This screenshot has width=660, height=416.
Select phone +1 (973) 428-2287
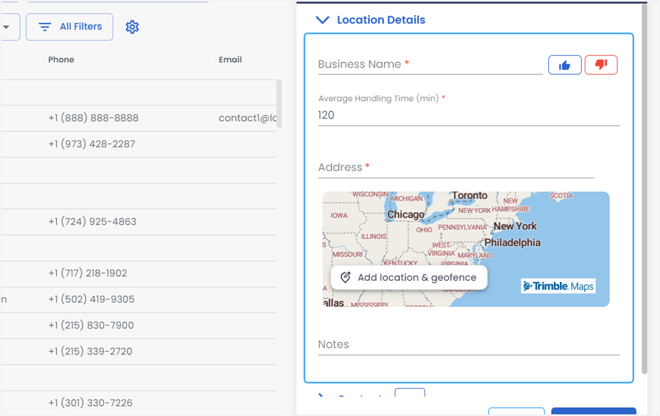[92, 144]
